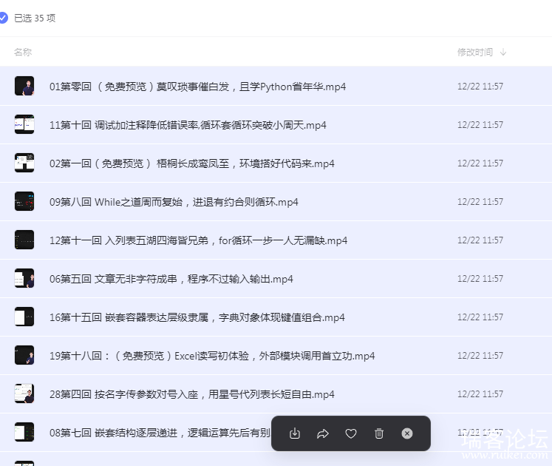Image resolution: width=552 pixels, height=466 pixels.
Task: Open thumbnail of 01第零回 video
Action: 24,86
